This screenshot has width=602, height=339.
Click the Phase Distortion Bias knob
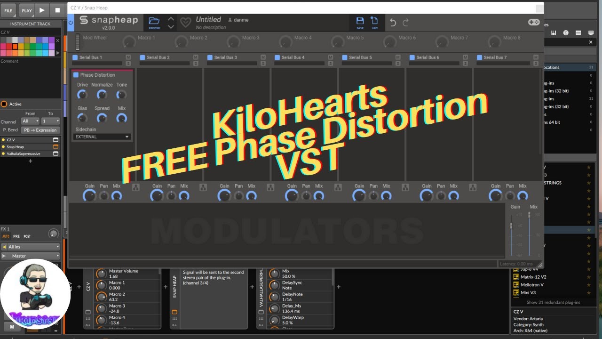pos(82,118)
